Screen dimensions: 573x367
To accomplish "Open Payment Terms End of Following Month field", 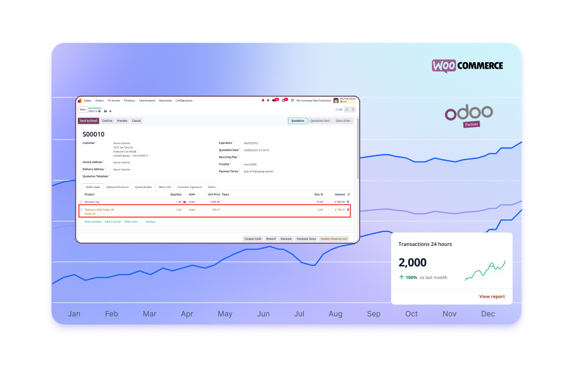I will (258, 171).
